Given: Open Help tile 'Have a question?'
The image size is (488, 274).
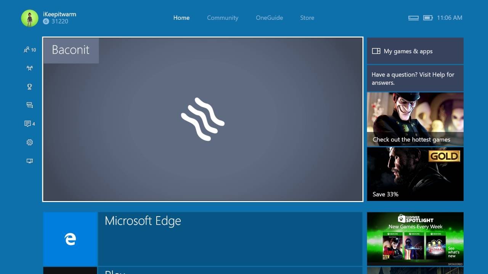Looking at the screenshot, I should tap(415, 78).
